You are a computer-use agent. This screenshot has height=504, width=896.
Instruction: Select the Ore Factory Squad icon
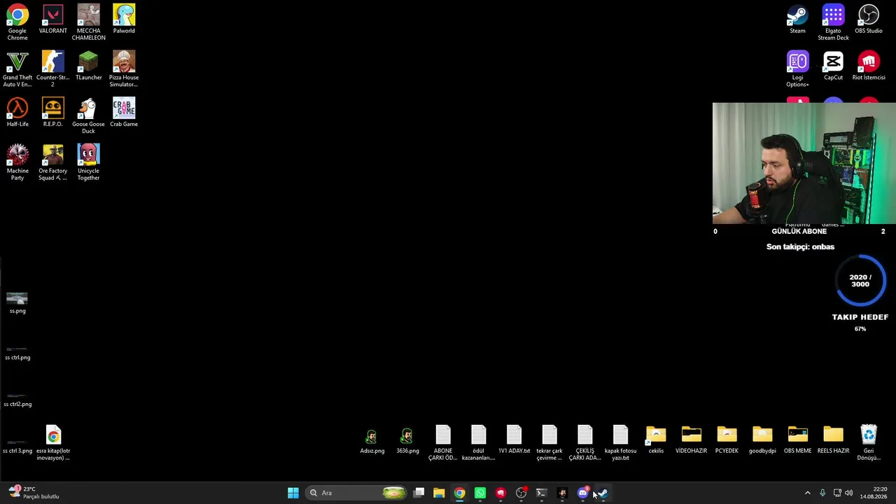[x=52, y=163]
